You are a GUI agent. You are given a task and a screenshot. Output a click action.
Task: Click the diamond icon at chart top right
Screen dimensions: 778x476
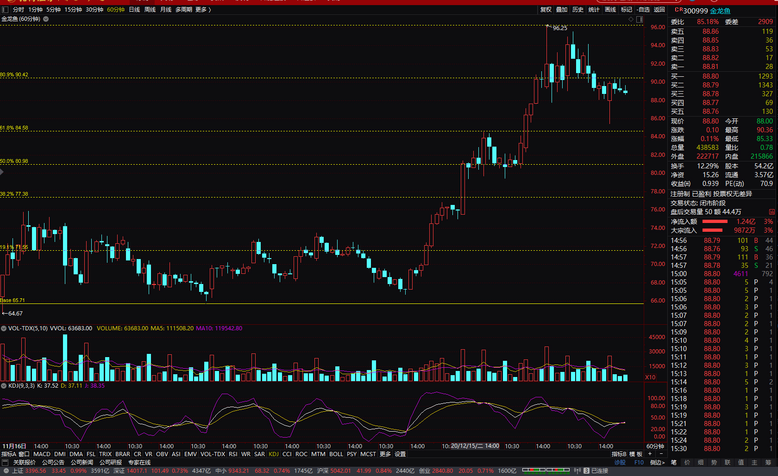(x=631, y=19)
